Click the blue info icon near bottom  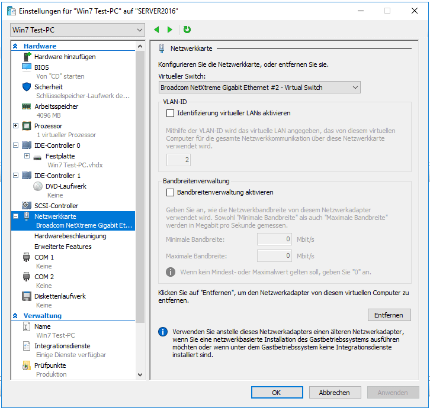163,332
